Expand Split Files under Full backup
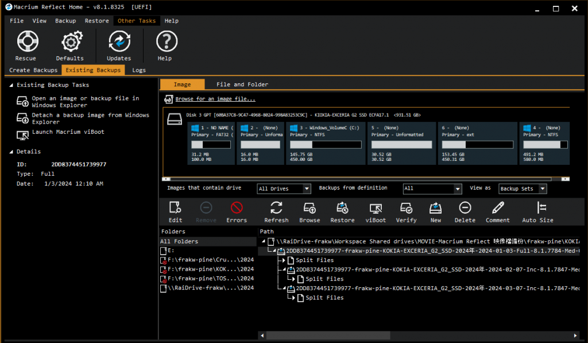The height and width of the screenshot is (343, 588). [284, 260]
